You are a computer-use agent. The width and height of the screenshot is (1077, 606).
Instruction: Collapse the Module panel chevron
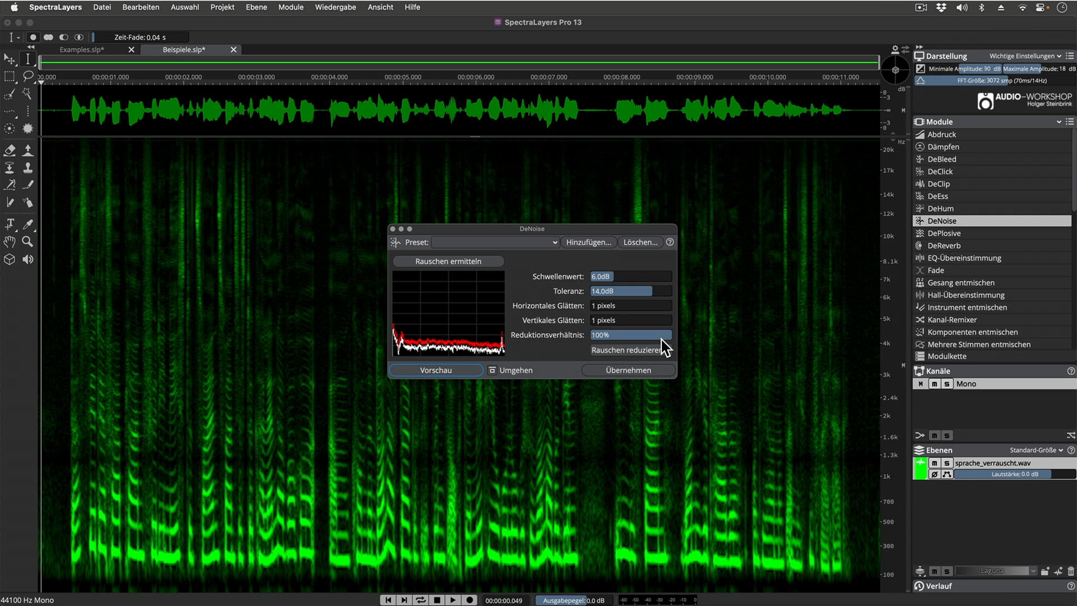coord(1059,122)
